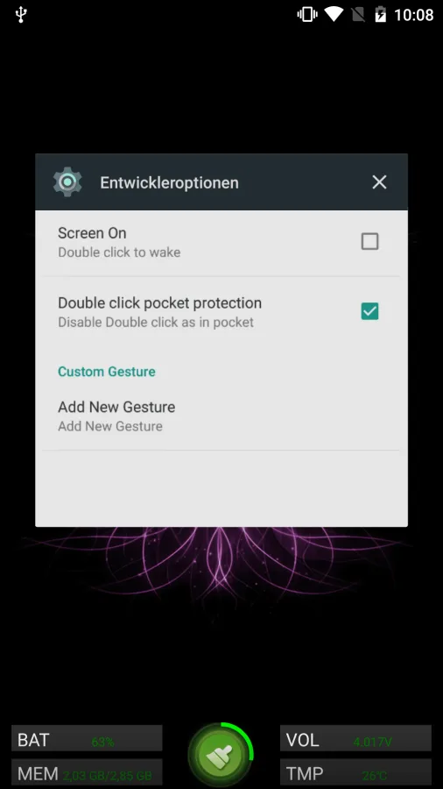Tap the Wi-Fi signal status icon
The width and height of the screenshot is (443, 789).
[x=334, y=15]
